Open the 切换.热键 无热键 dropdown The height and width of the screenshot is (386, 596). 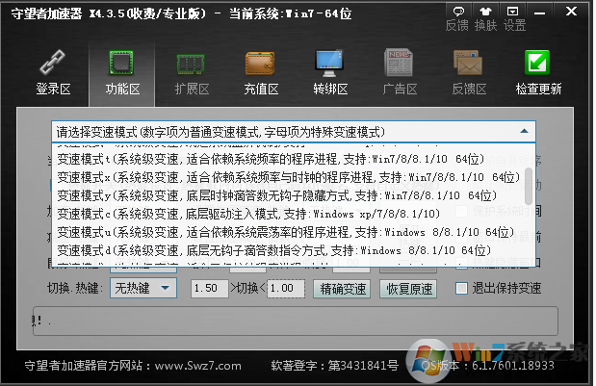click(x=143, y=288)
